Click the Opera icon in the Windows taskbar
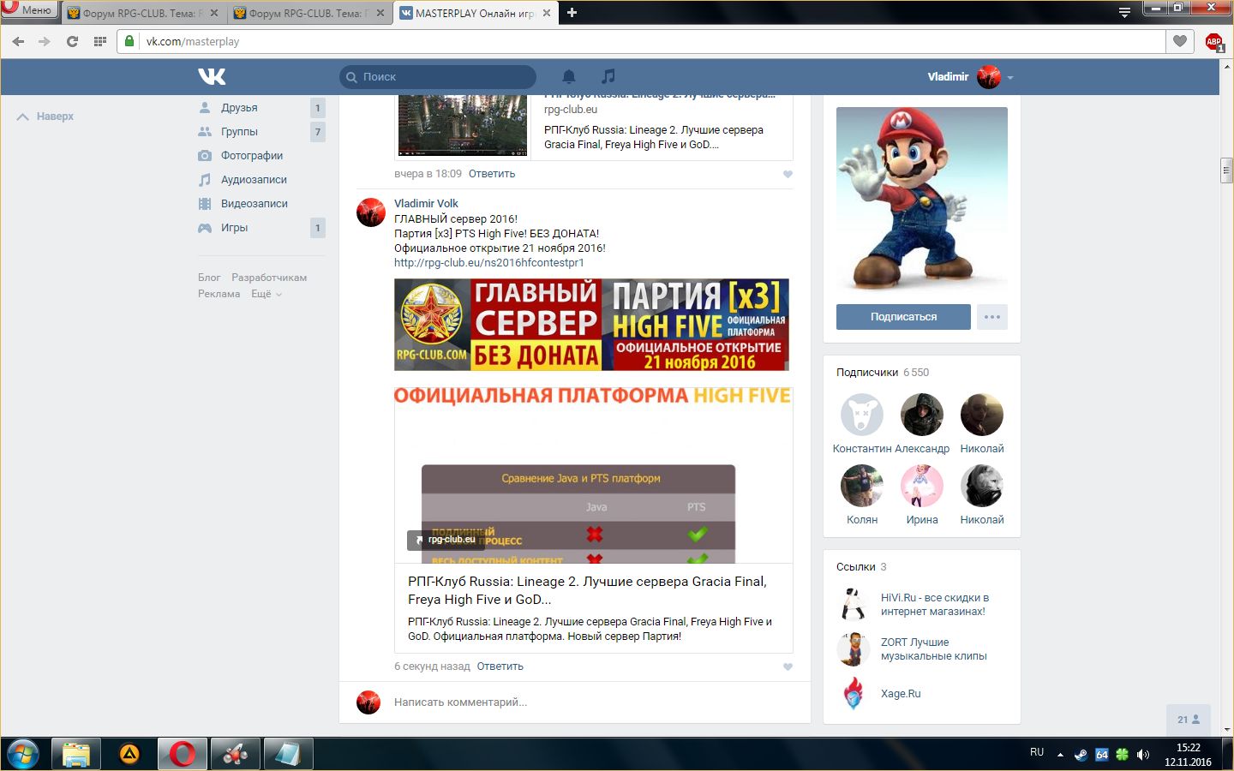Viewport: 1234px width, 771px height. pos(182,754)
